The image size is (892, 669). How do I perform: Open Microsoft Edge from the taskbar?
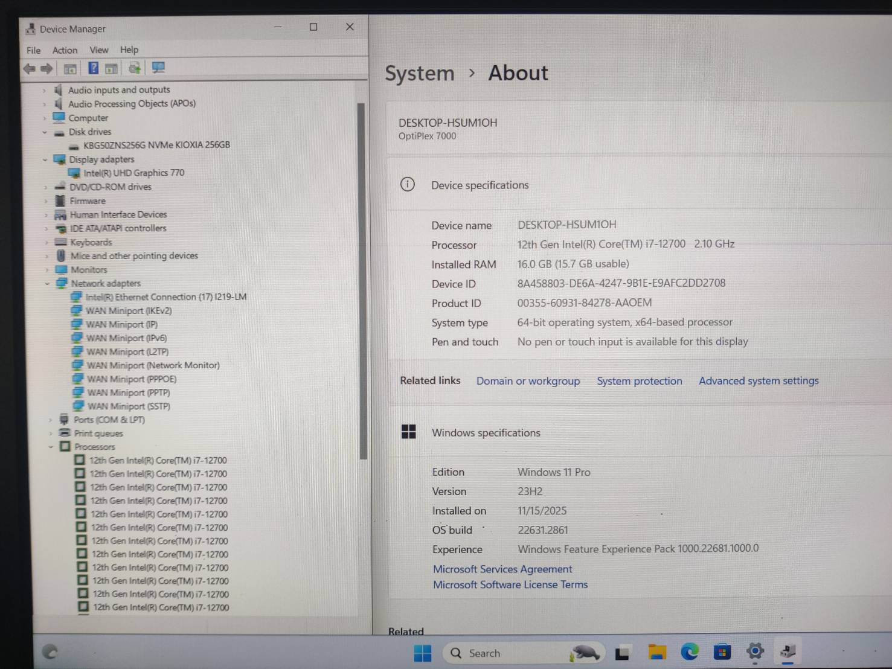689,652
